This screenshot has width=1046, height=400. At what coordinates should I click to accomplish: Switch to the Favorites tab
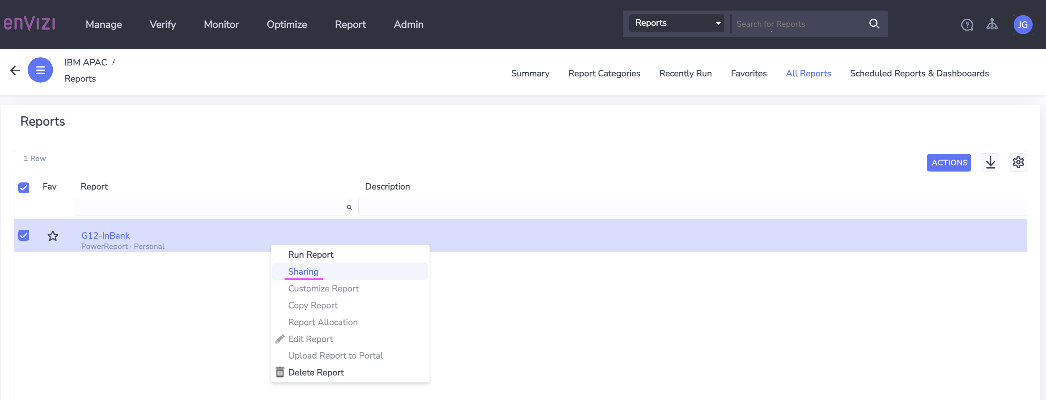[x=748, y=73]
